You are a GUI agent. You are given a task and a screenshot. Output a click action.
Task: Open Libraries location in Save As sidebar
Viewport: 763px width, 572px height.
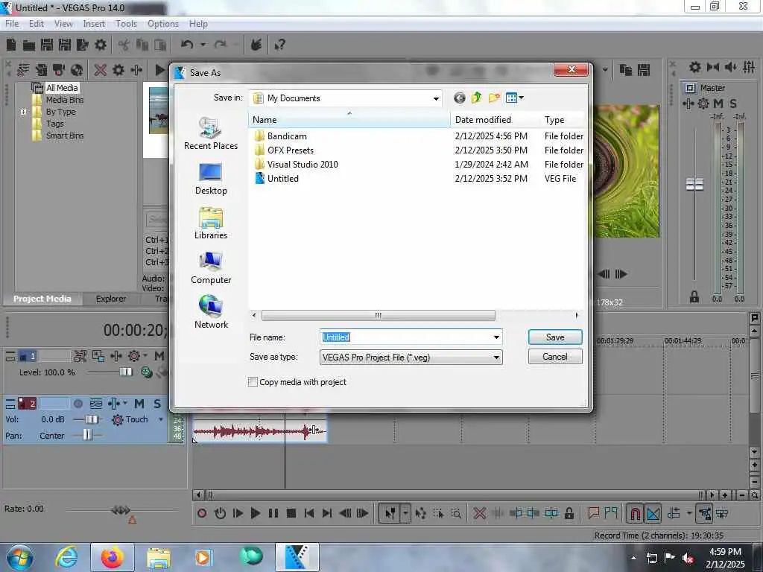click(x=211, y=223)
